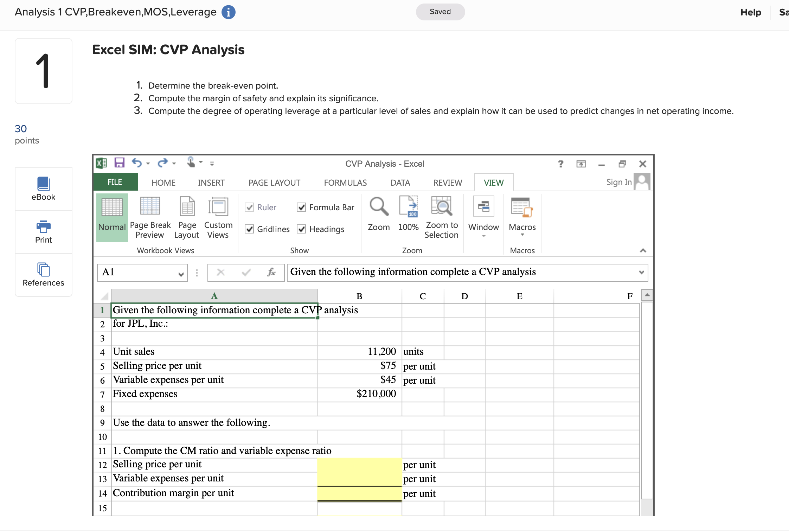The width and height of the screenshot is (789, 531).
Task: Click the References button
Action: click(43, 275)
